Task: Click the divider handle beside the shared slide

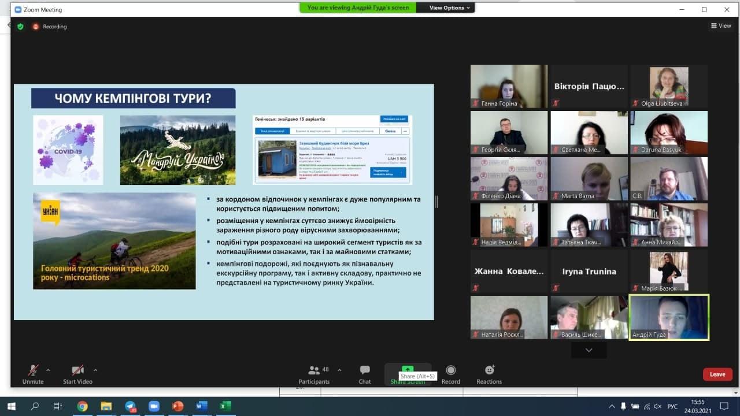Action: pos(436,202)
